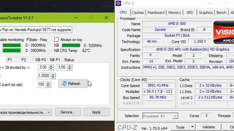
Task: Expand the Tools dropdown arrow
Action: 192,127
